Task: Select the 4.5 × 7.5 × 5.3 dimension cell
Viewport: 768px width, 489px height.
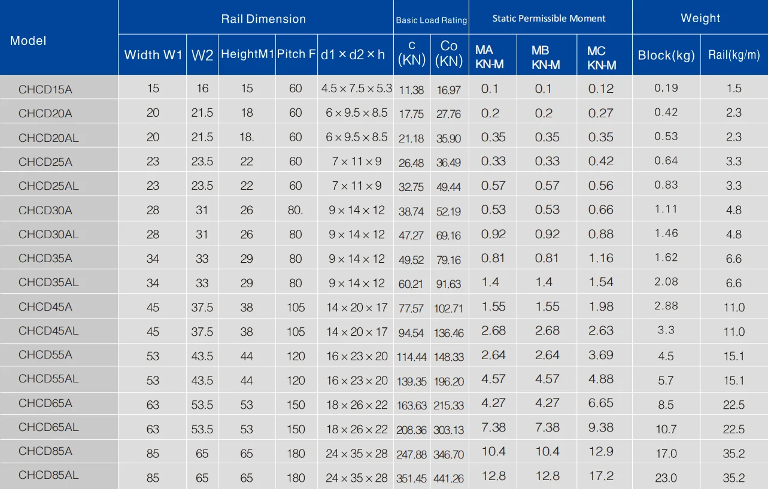Action: click(x=356, y=89)
